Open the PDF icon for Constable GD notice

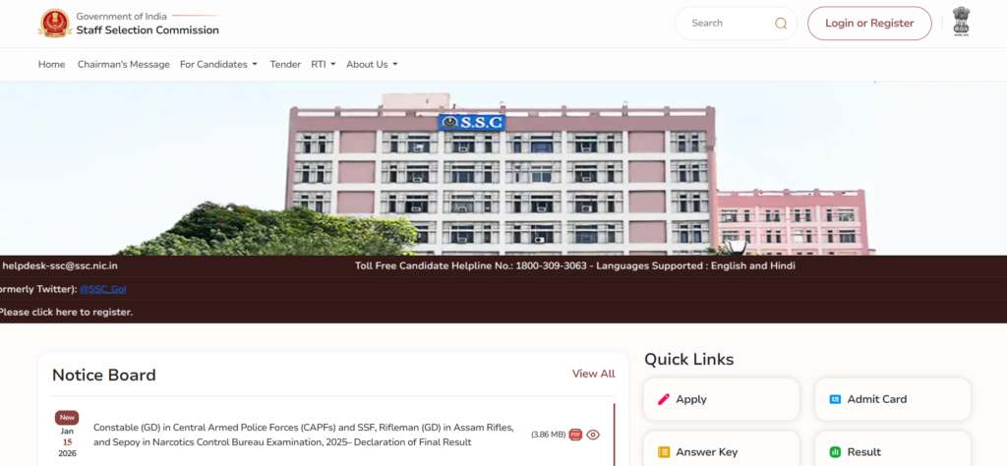point(575,435)
